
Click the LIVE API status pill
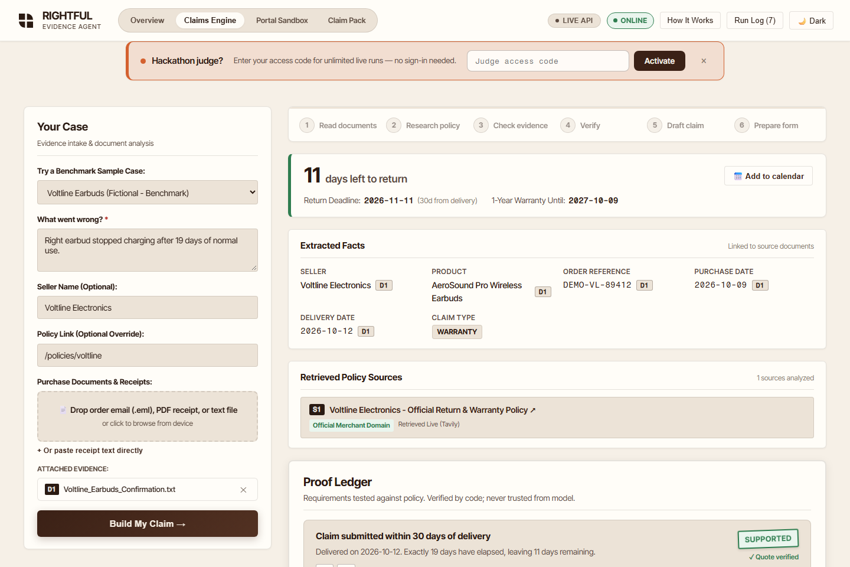click(574, 21)
